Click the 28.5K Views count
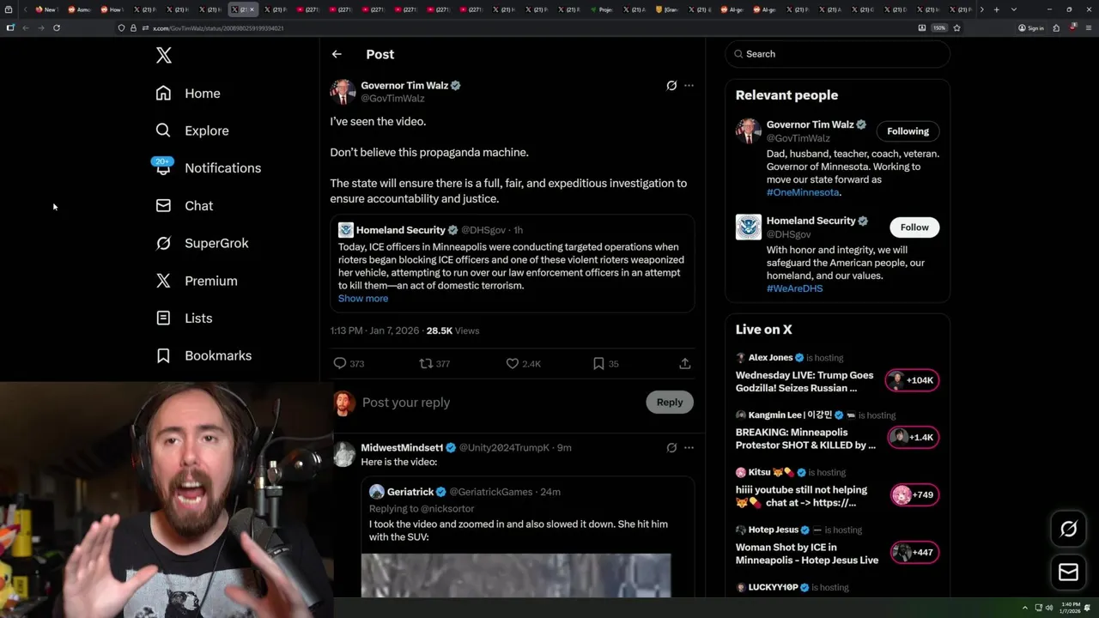The width and height of the screenshot is (1099, 618). 452,330
